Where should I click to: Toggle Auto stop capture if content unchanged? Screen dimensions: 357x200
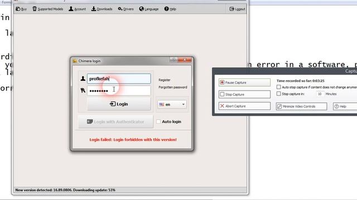pos(279,87)
